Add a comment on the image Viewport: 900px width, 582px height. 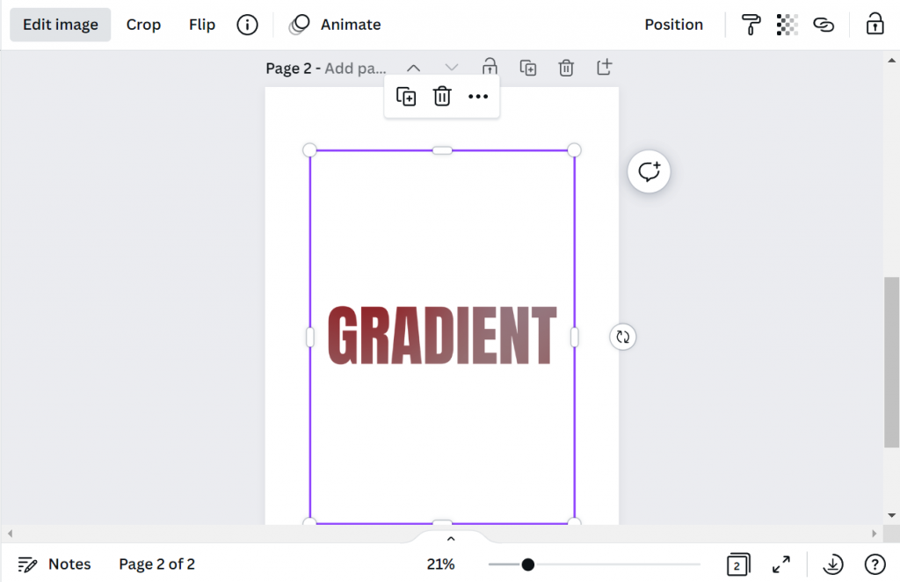(x=649, y=171)
